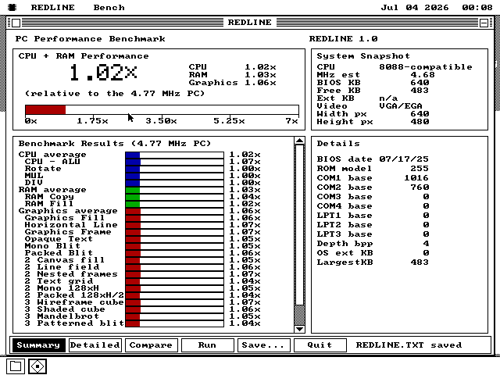The height and width of the screenshot is (375, 500).
Task: Select the 'Opaque Text' result row
Action: [139, 239]
